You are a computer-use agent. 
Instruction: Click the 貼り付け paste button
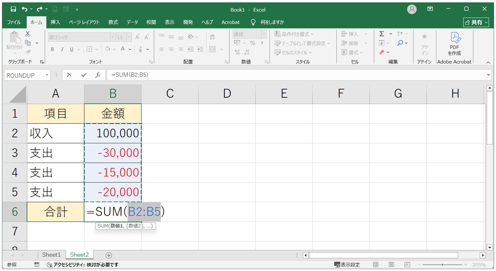15,43
